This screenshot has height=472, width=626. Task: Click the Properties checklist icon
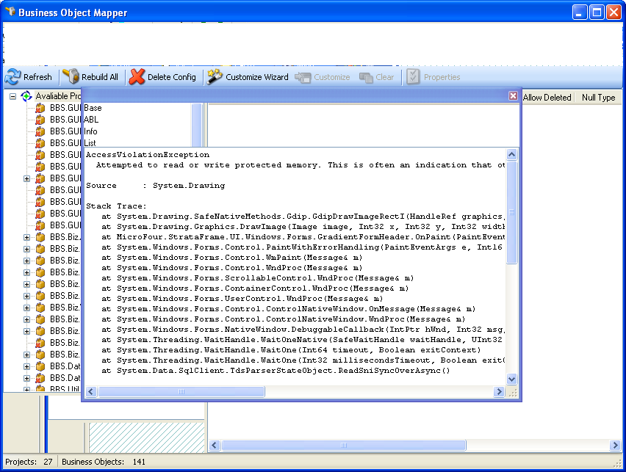coord(413,77)
